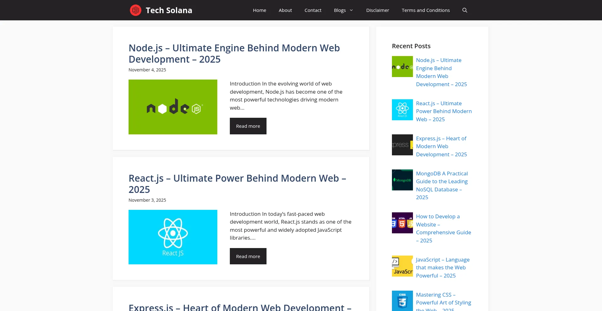Click the JavaScript yellow thumbnail in the sidebar
The image size is (602, 311).
[402, 266]
